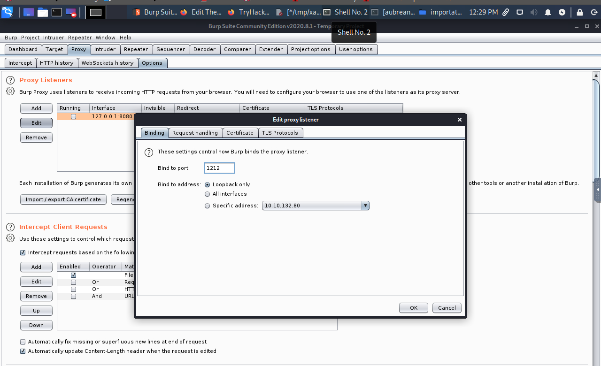
Task: Click the volume speaker tray icon
Action: 534,13
